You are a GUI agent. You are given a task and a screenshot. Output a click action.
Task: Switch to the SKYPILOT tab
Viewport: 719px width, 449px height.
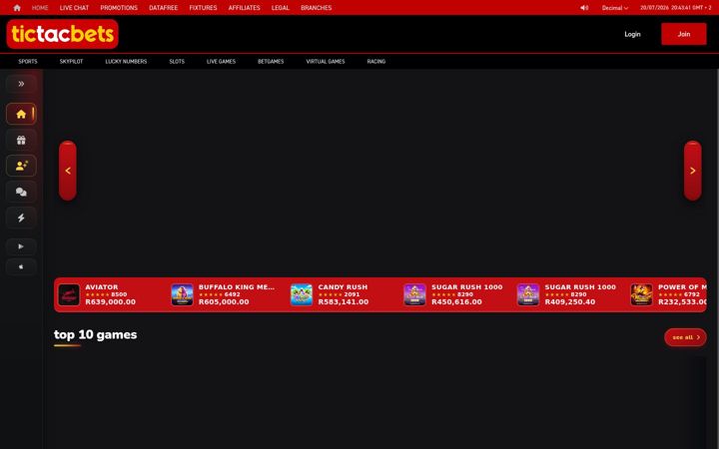(71, 62)
